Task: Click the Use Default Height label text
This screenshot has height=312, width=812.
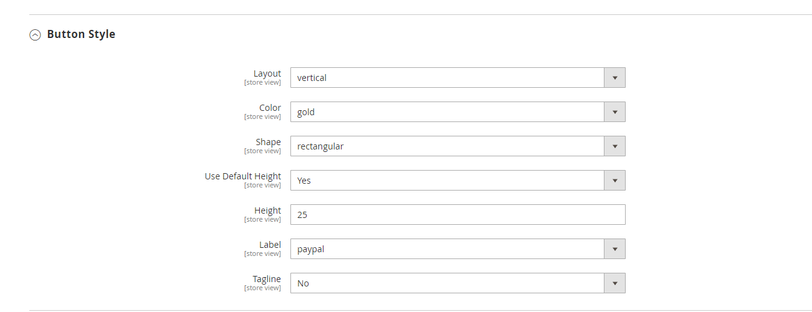Action: pyautogui.click(x=242, y=176)
